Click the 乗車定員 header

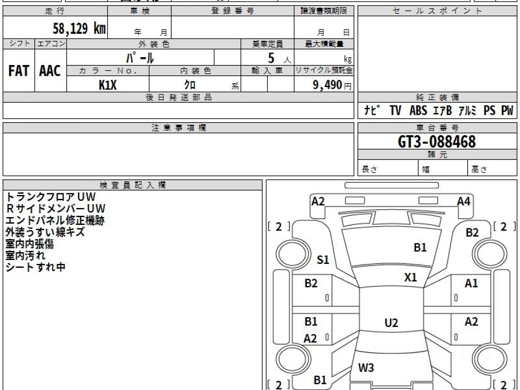268,44
